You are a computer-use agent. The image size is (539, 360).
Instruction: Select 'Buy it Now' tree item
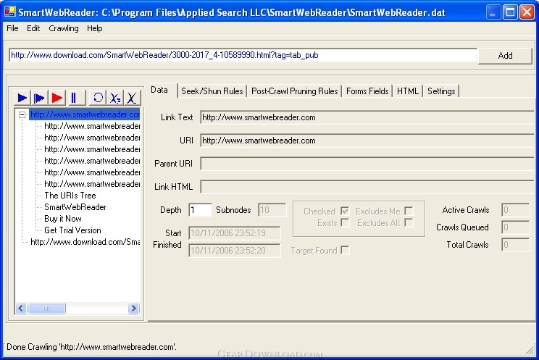point(63,219)
